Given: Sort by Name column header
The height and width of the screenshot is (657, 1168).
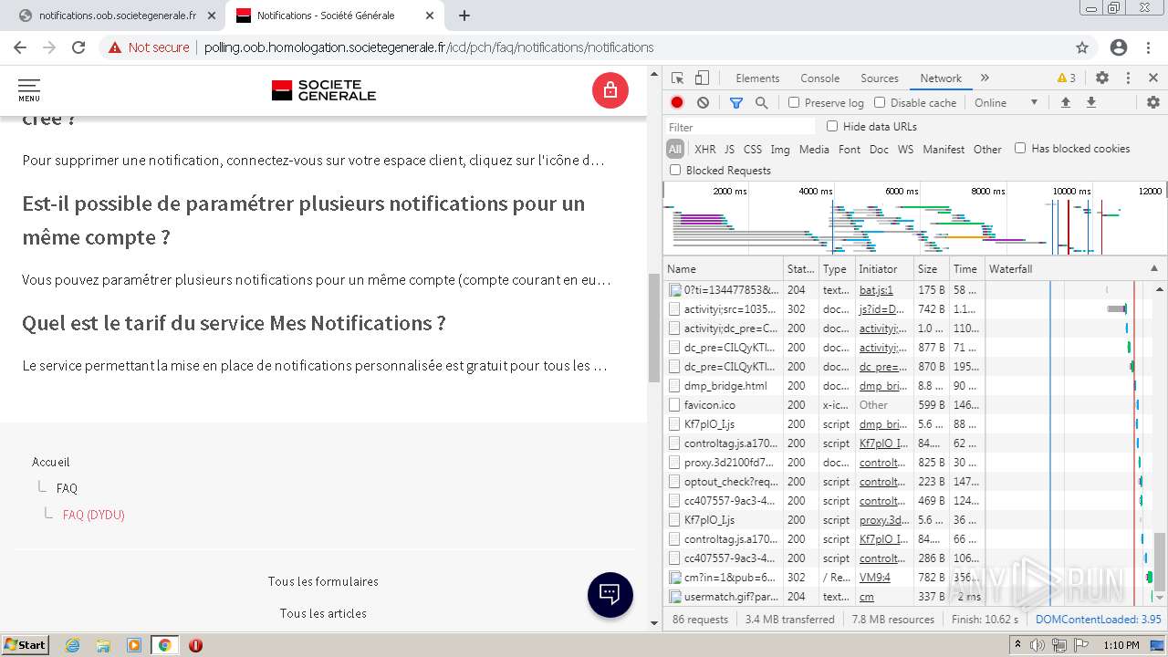Looking at the screenshot, I should click(x=724, y=269).
